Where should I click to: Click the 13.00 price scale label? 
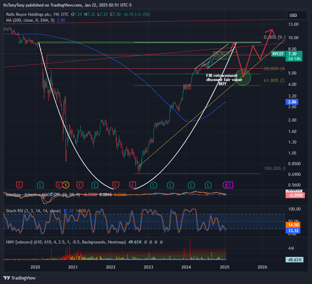pyautogui.click(x=293, y=24)
